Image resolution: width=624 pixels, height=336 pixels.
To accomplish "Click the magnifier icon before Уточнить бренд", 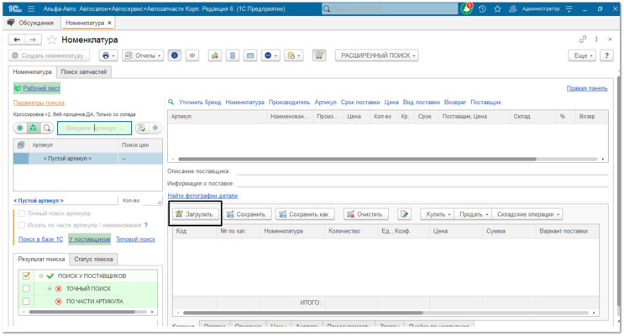I will tap(170, 102).
